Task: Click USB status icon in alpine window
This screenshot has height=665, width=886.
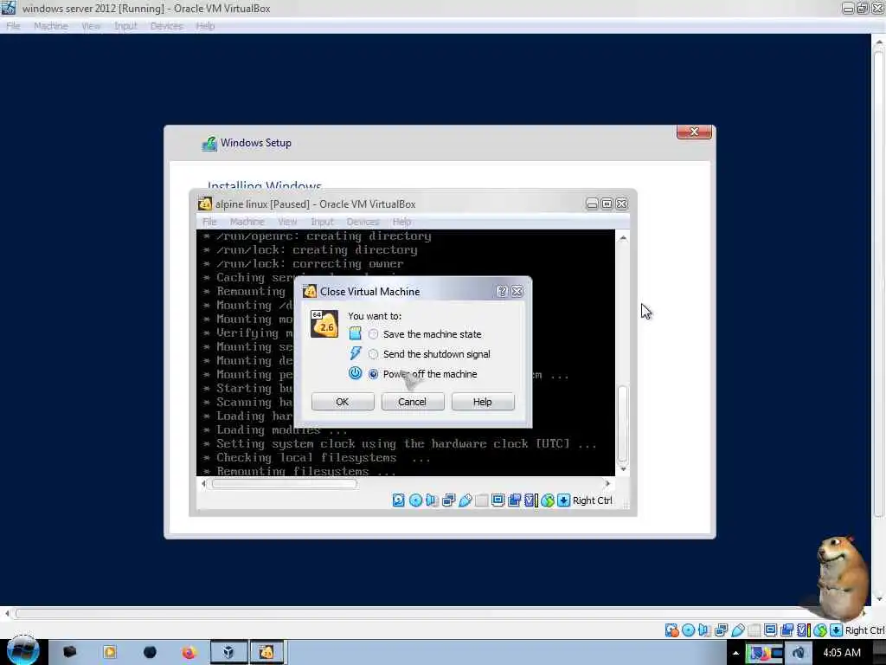Action: point(465,500)
